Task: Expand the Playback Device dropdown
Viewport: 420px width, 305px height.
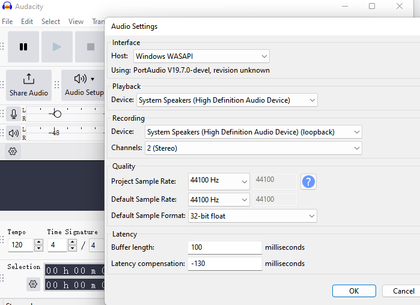Action: point(227,100)
